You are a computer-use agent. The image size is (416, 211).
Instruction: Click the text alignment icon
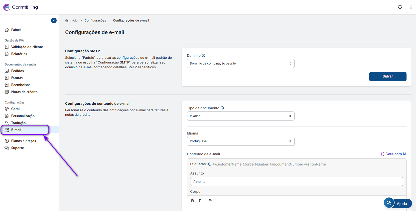[x=210, y=201]
